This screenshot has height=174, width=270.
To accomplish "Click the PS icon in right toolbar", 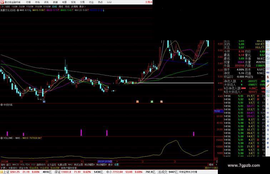I will (268, 91).
